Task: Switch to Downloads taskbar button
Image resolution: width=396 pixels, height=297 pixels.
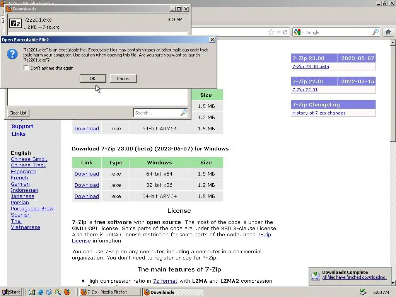Action: tap(173, 292)
